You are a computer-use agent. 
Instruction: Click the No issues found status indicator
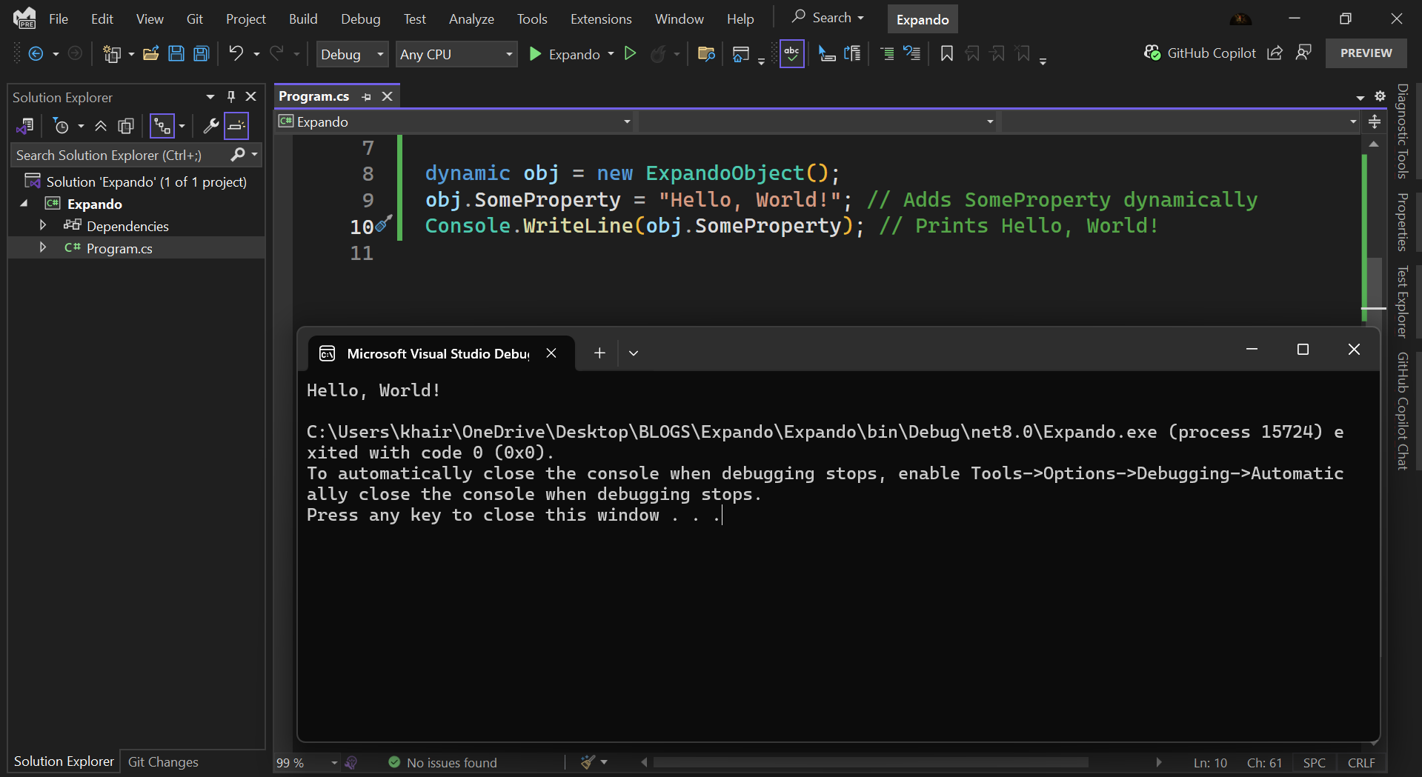[x=442, y=762]
